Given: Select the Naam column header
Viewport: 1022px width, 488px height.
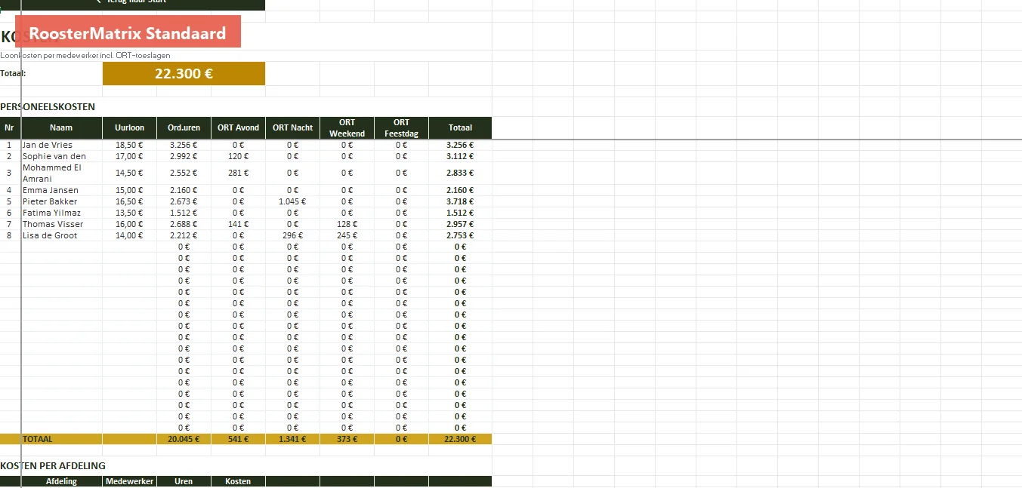Looking at the screenshot, I should [61, 128].
